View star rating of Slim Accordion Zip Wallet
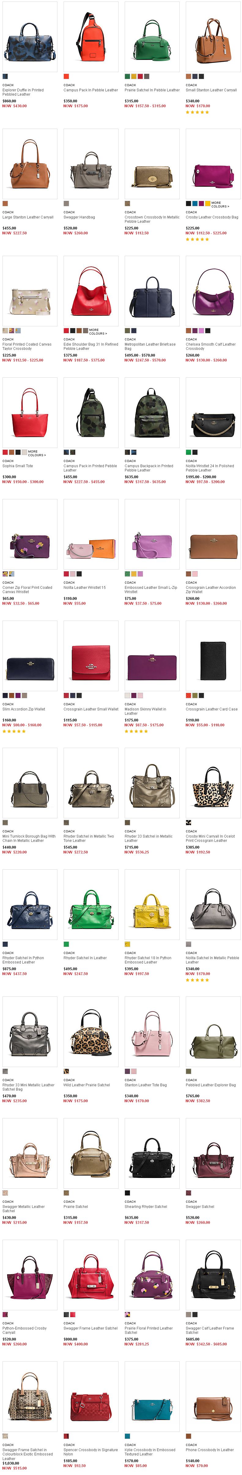242x1475 pixels. pos(14,731)
